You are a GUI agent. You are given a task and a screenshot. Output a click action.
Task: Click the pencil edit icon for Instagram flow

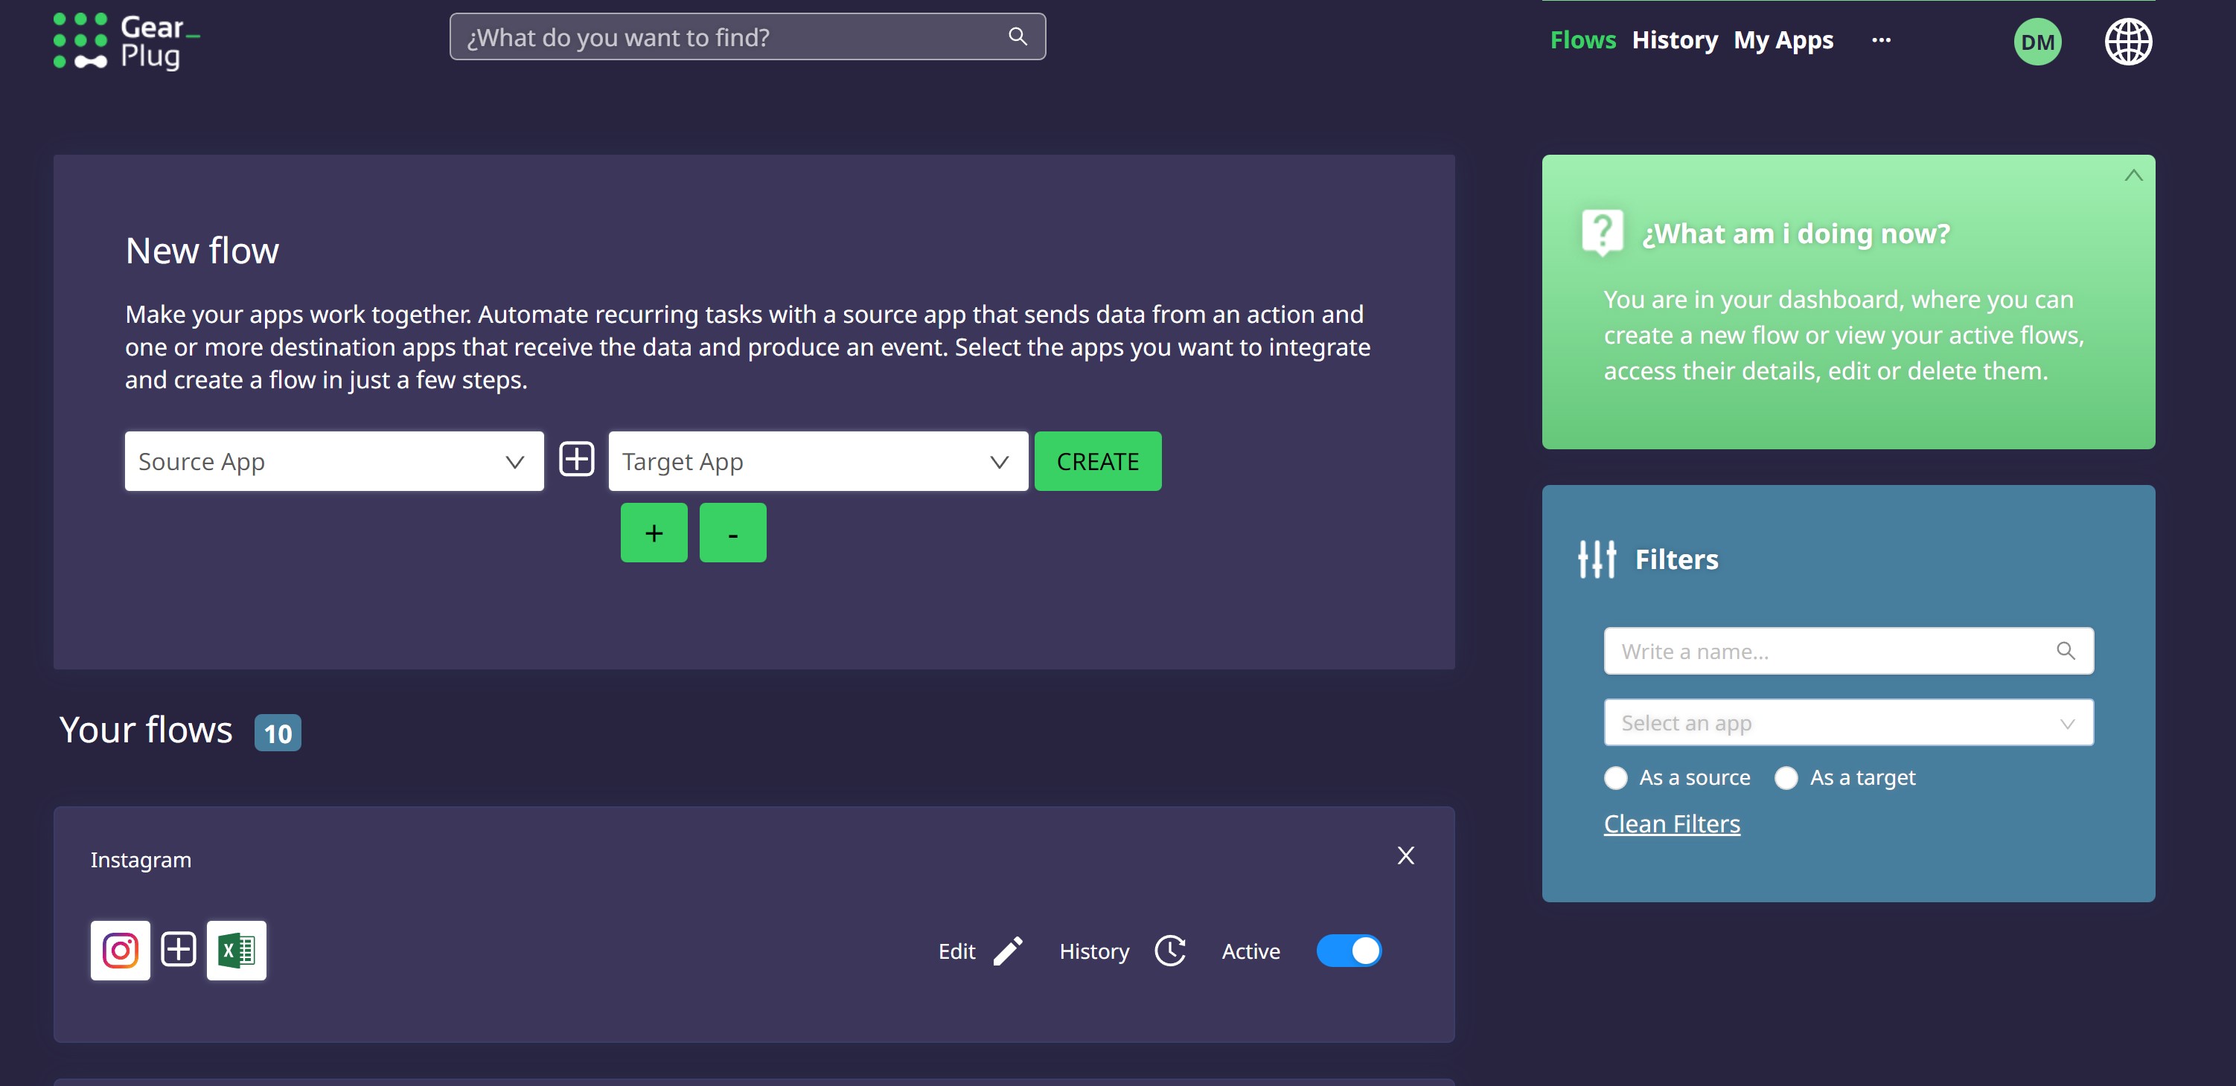[1008, 951]
